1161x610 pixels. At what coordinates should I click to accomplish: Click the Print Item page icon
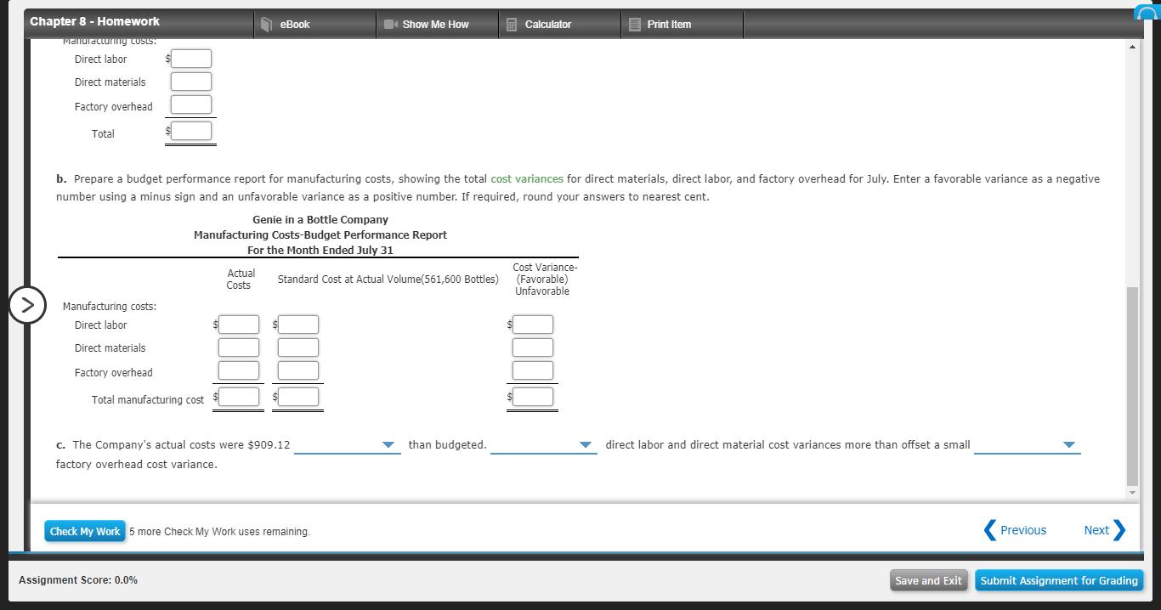point(634,25)
